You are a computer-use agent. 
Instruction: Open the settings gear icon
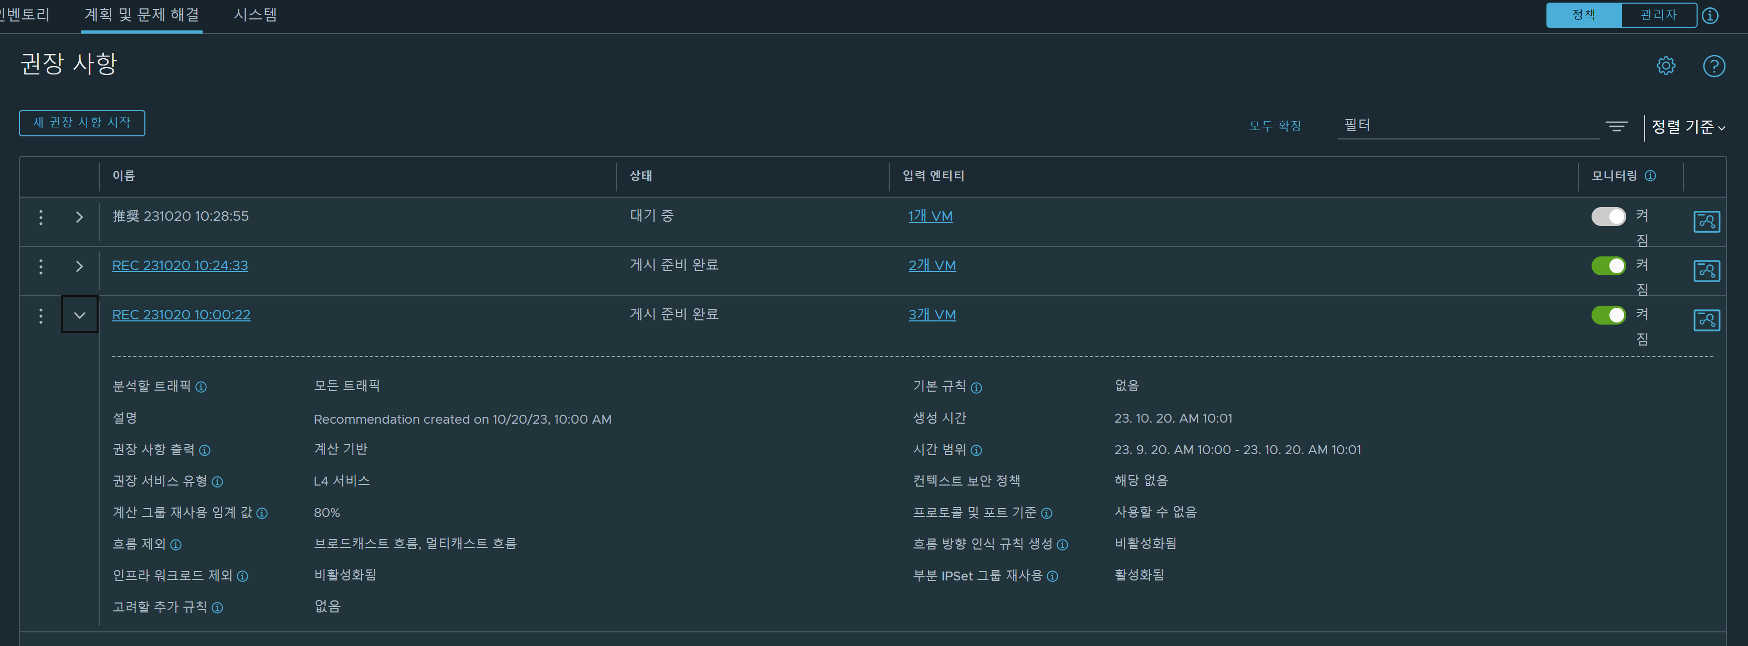1666,66
